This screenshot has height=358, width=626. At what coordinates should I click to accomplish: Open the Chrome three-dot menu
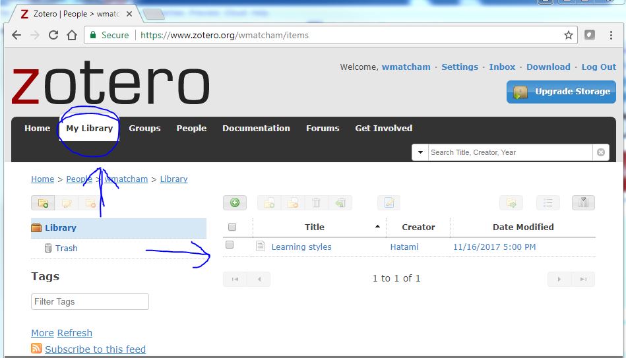(x=611, y=35)
